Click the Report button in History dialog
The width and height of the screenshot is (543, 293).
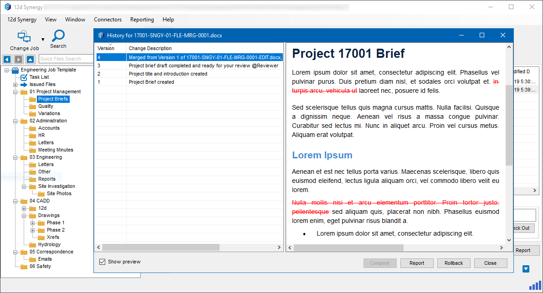click(x=416, y=263)
